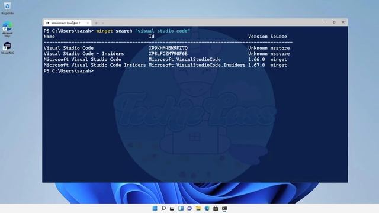Click the 'Id' column header
The height and width of the screenshot is (213, 379).
pyautogui.click(x=152, y=37)
